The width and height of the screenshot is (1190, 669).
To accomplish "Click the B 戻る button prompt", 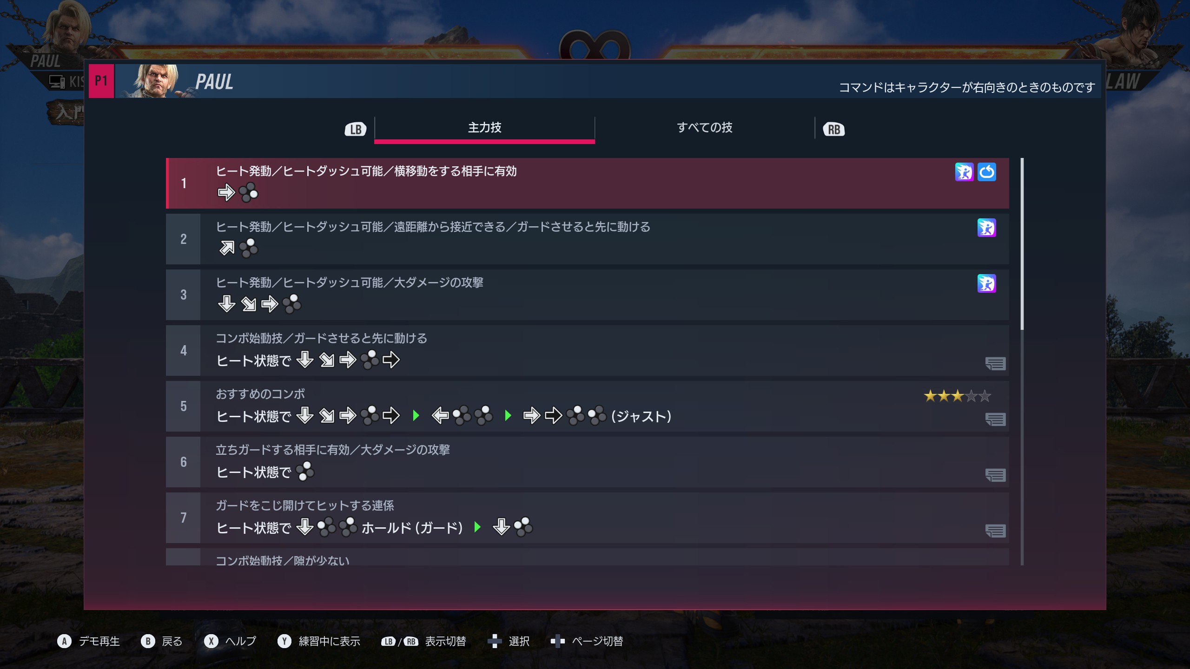I will [162, 641].
